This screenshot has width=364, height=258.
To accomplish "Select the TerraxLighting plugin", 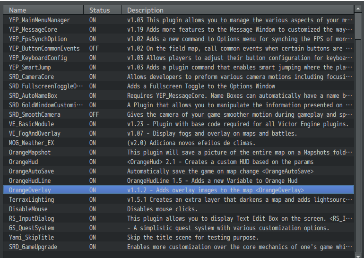I will pos(179,199).
